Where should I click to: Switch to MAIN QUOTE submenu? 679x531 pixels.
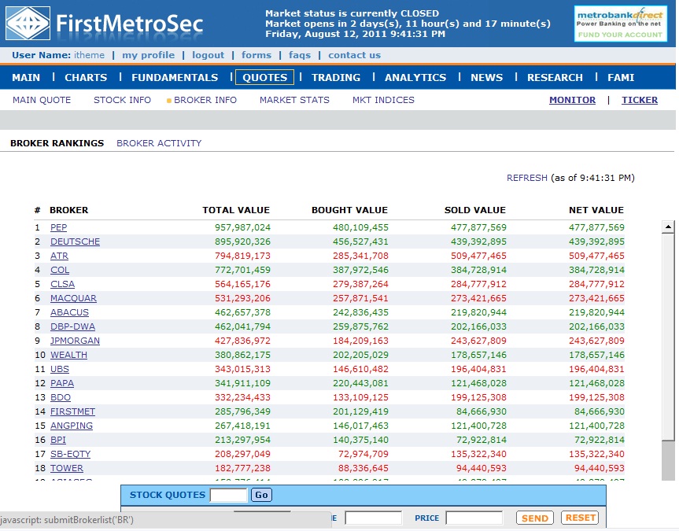coord(42,100)
